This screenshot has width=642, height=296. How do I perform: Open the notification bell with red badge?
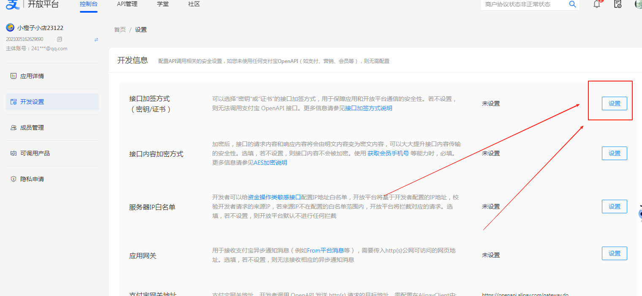click(597, 4)
